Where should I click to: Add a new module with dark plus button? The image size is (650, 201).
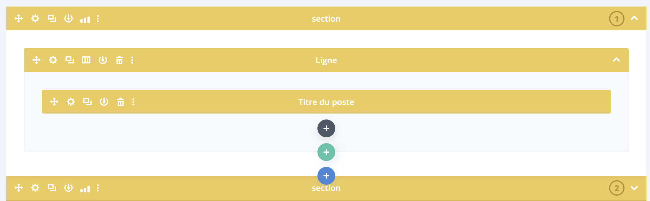tap(326, 128)
